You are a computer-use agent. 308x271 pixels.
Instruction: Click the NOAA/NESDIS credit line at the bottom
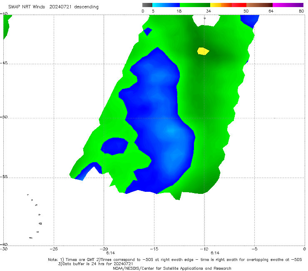[x=172, y=268]
